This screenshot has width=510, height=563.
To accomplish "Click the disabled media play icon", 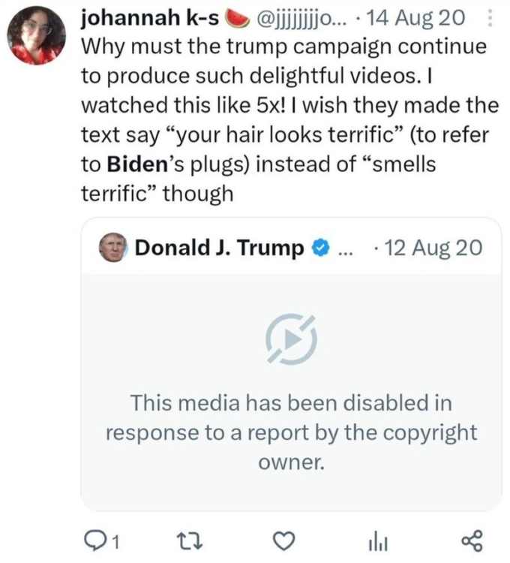I will pos(291,339).
